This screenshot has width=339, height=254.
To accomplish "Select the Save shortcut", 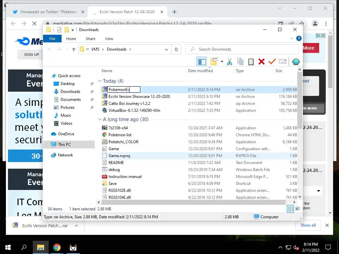I will [113, 183].
